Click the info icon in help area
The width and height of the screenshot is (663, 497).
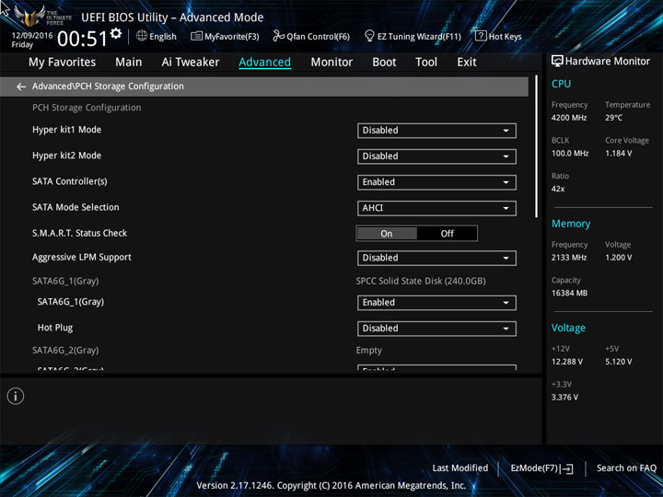tap(16, 396)
